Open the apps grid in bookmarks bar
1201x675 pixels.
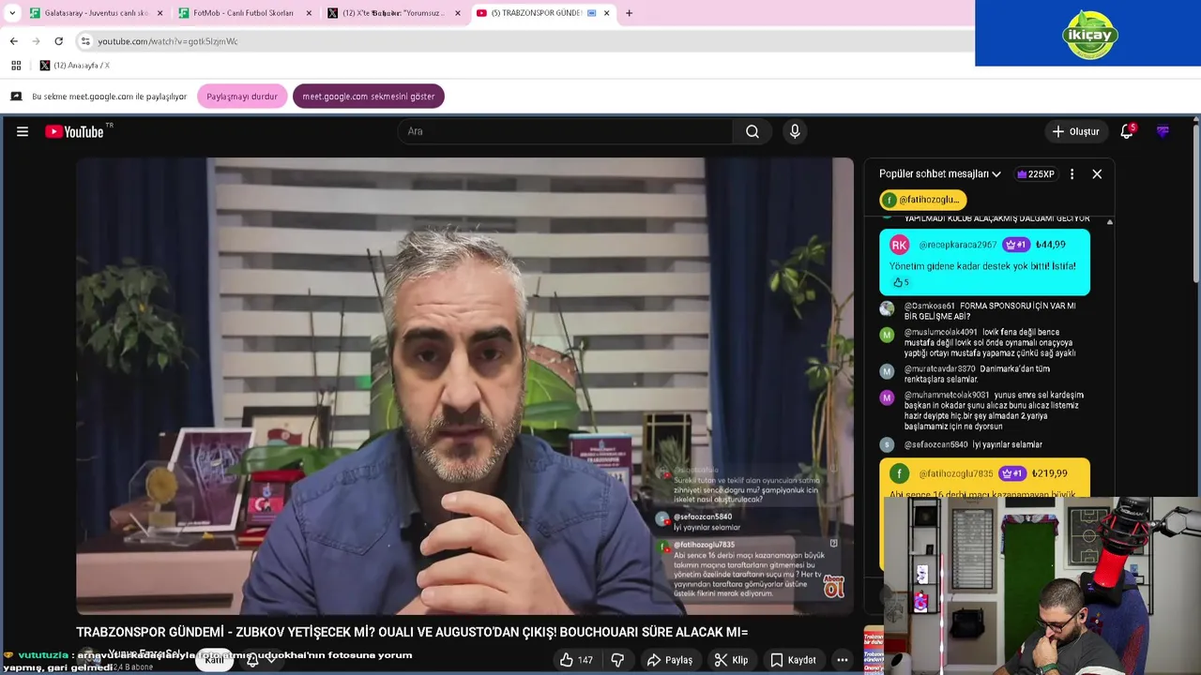(x=16, y=66)
